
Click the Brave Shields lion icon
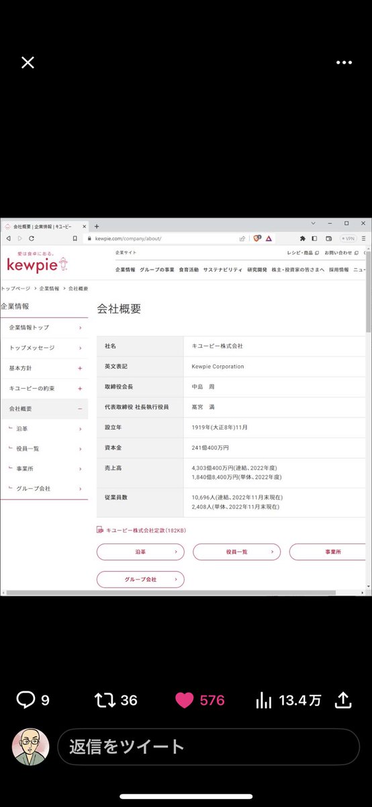257,238
